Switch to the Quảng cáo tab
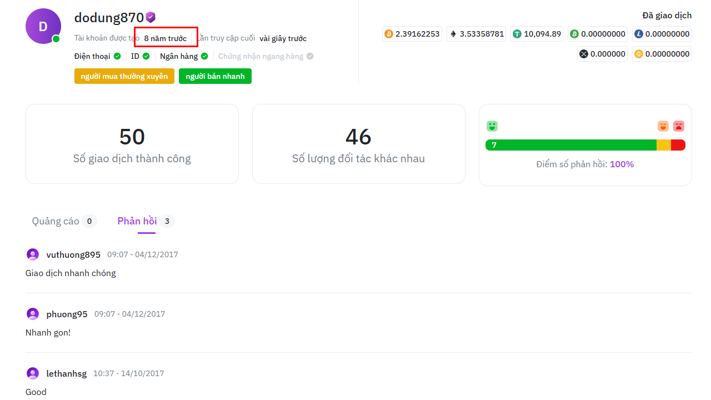711x400 pixels. [x=56, y=221]
